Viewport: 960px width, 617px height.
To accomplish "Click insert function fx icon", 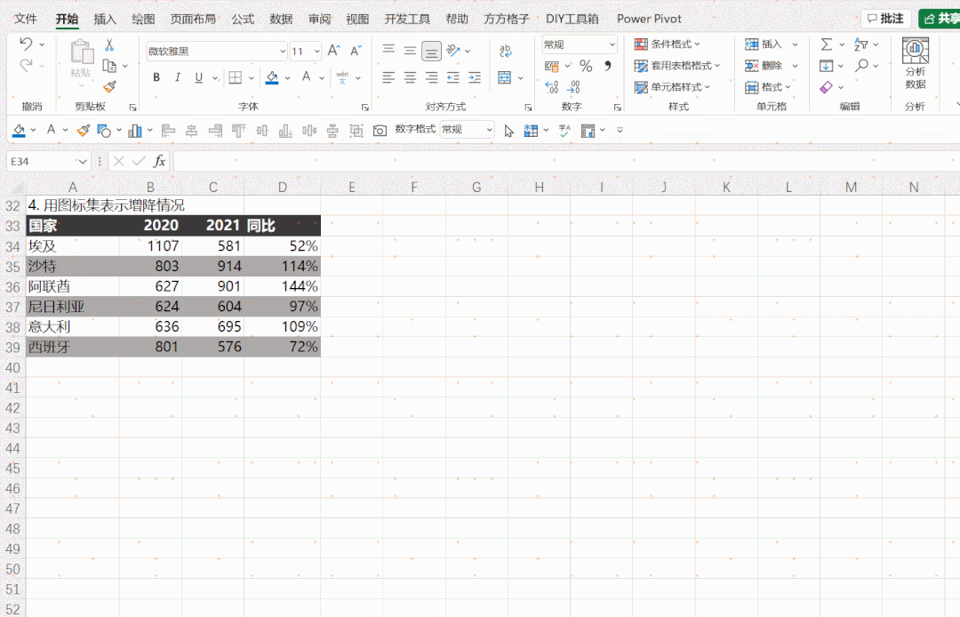I will [159, 161].
